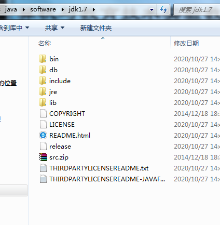Expand the arrow after jdk1.7 breadcrumb
Viewport: 220px width, 225px height.
94,10
